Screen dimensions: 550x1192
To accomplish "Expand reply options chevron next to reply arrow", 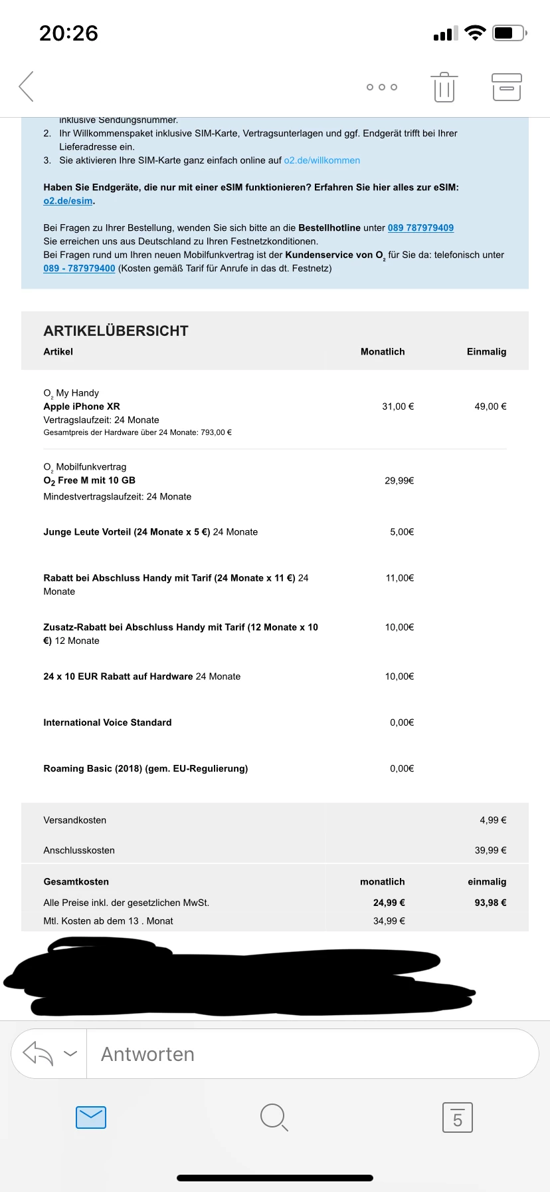I will [x=70, y=1054].
